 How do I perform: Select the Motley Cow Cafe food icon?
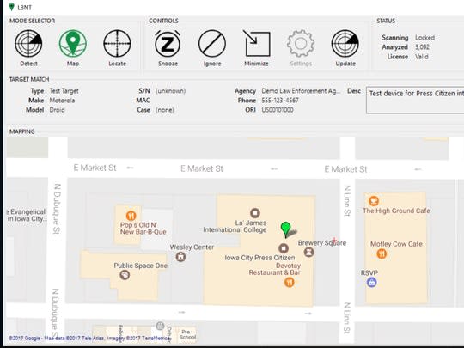pyautogui.click(x=382, y=253)
